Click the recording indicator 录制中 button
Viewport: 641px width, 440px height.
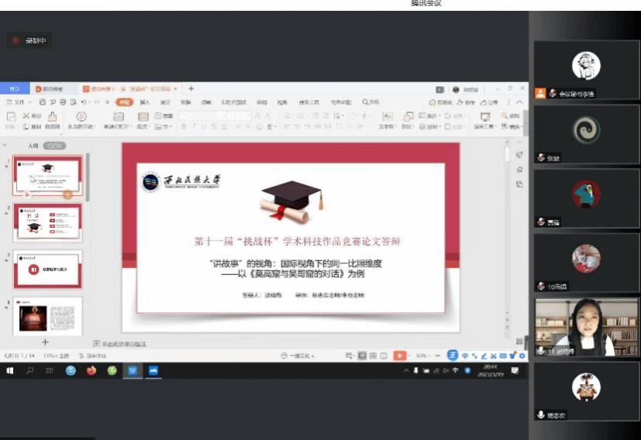tap(29, 40)
